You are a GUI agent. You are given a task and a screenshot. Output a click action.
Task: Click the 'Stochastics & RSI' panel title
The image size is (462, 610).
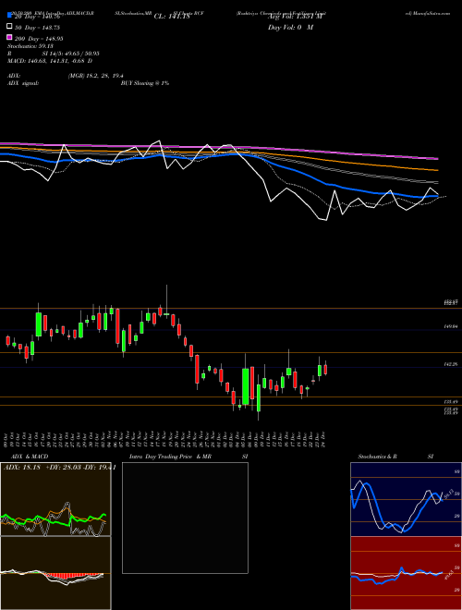pos(395,457)
